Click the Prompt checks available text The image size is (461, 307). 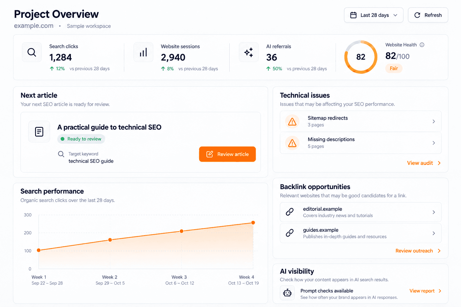click(327, 291)
